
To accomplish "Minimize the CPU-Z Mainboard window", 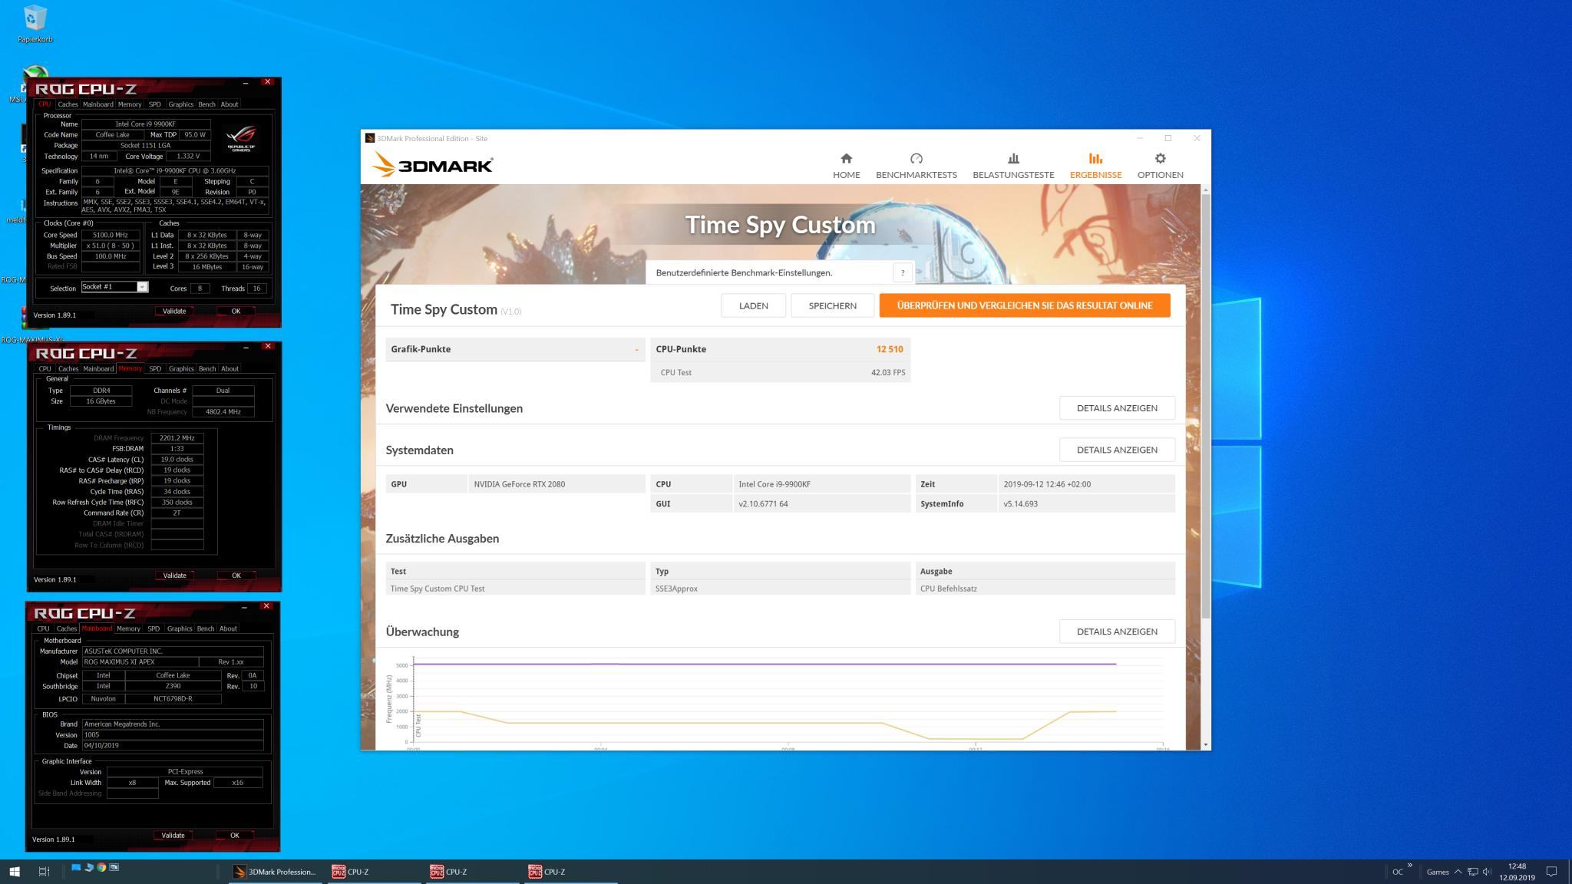I will click(x=245, y=606).
